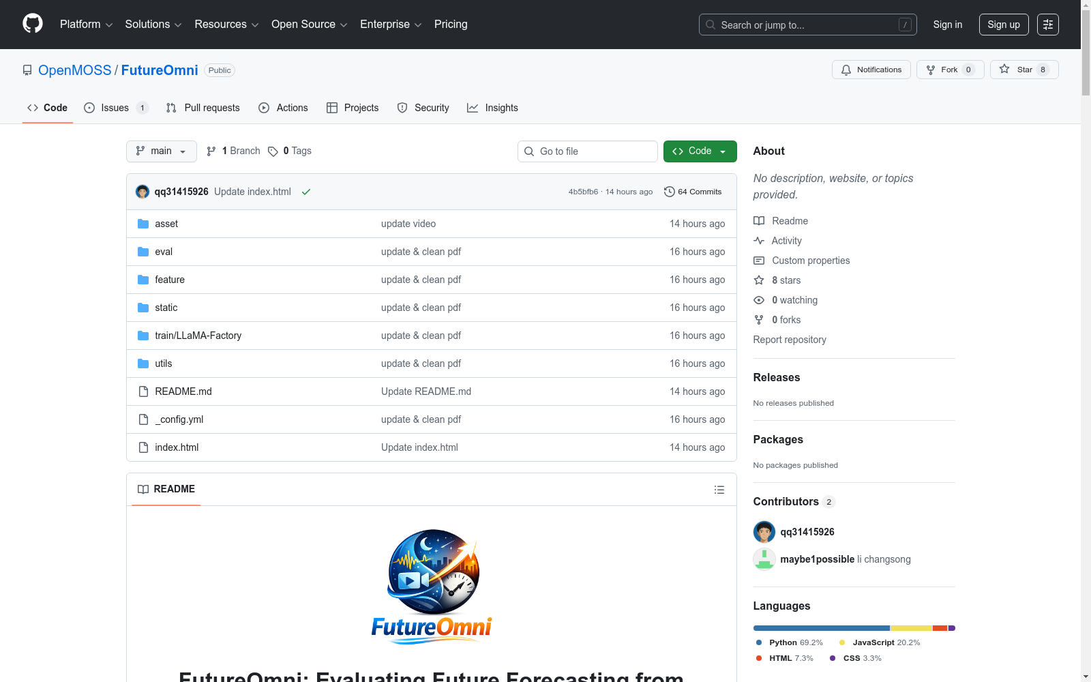Open the utils folder icon
Viewport: 1091px width, 682px height.
click(143, 364)
